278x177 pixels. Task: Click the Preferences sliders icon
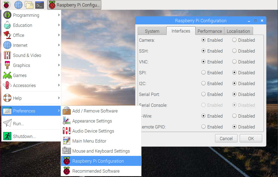[x=7, y=111]
